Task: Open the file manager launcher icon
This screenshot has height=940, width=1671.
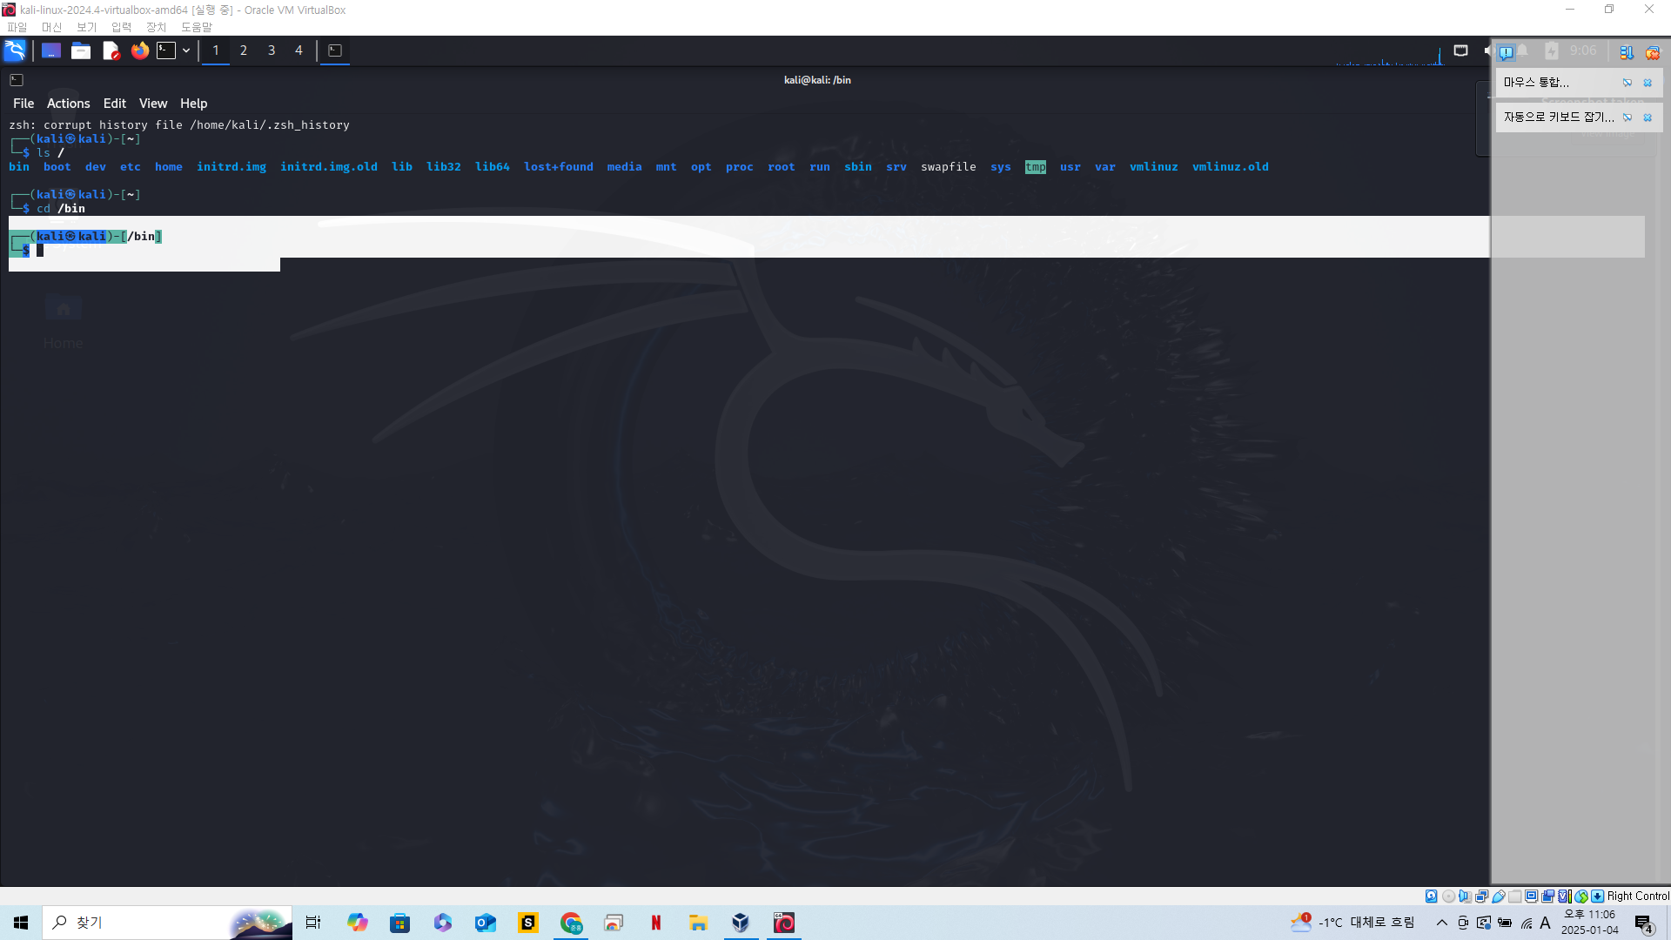Action: click(81, 50)
